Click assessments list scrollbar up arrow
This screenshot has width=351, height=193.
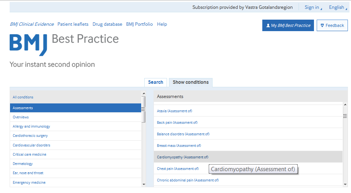345,105
